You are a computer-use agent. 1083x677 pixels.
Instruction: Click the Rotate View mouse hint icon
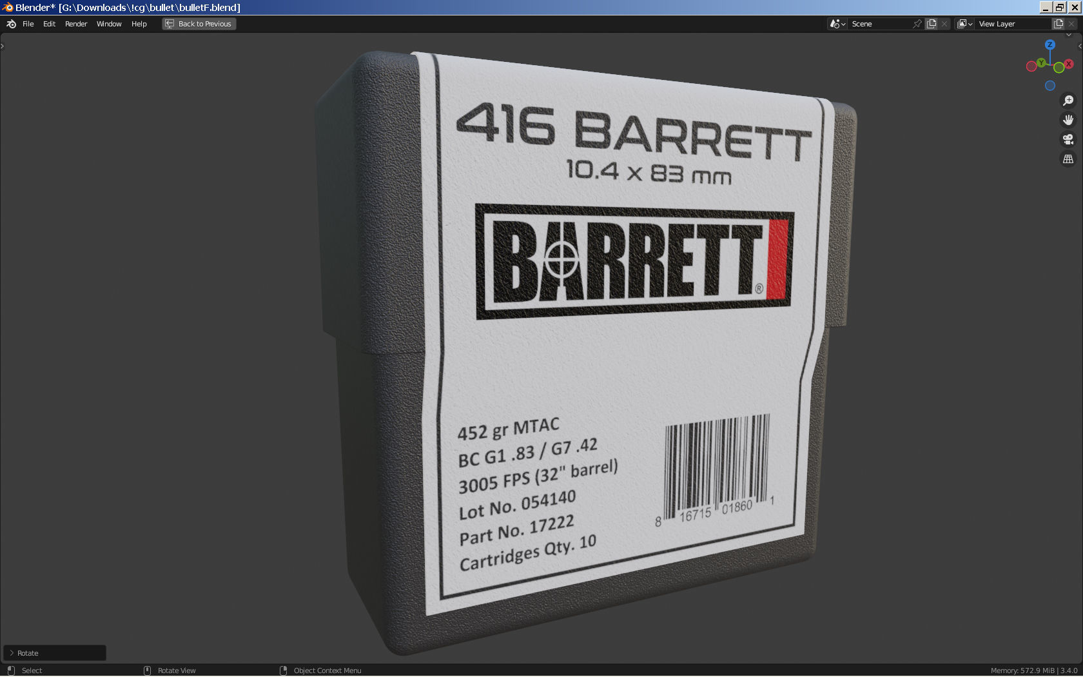point(147,671)
